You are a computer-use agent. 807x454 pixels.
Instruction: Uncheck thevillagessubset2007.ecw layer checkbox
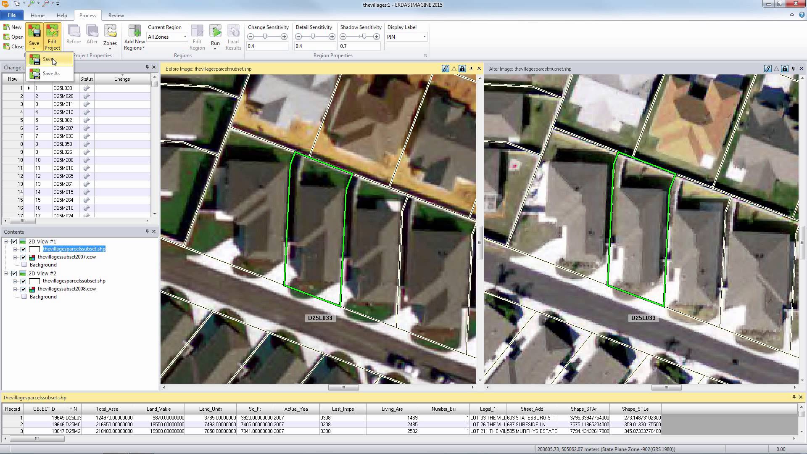(24, 257)
